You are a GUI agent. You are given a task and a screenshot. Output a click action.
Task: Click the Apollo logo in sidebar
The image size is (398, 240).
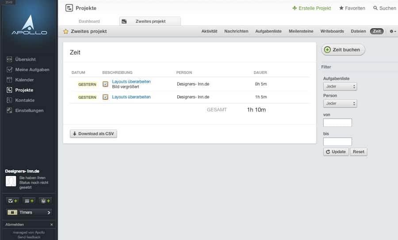(29, 25)
